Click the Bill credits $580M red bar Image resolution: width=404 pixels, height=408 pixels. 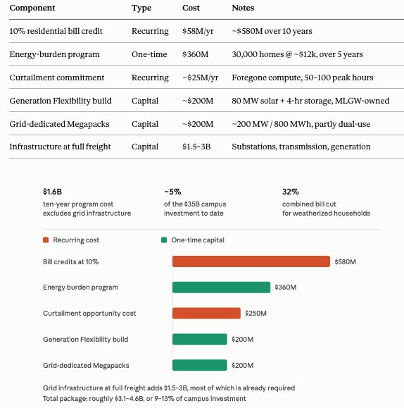[x=251, y=261]
